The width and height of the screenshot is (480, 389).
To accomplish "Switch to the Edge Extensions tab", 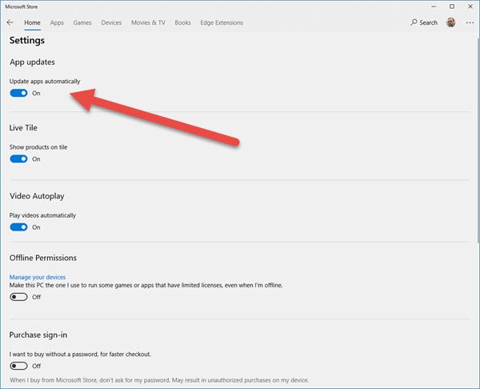I will [x=222, y=22].
